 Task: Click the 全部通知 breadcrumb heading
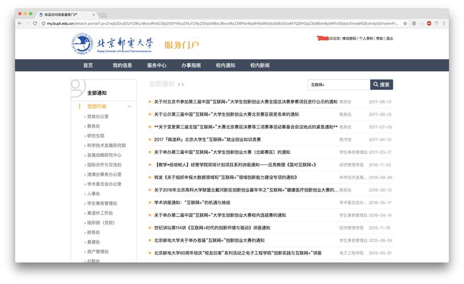[x=161, y=84]
